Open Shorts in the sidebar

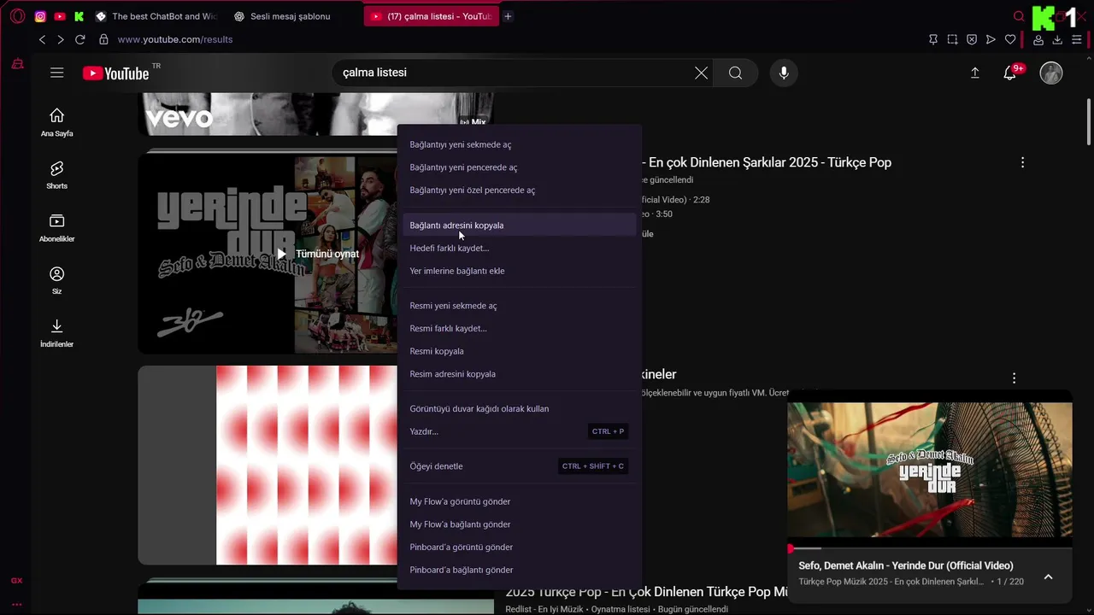click(57, 175)
